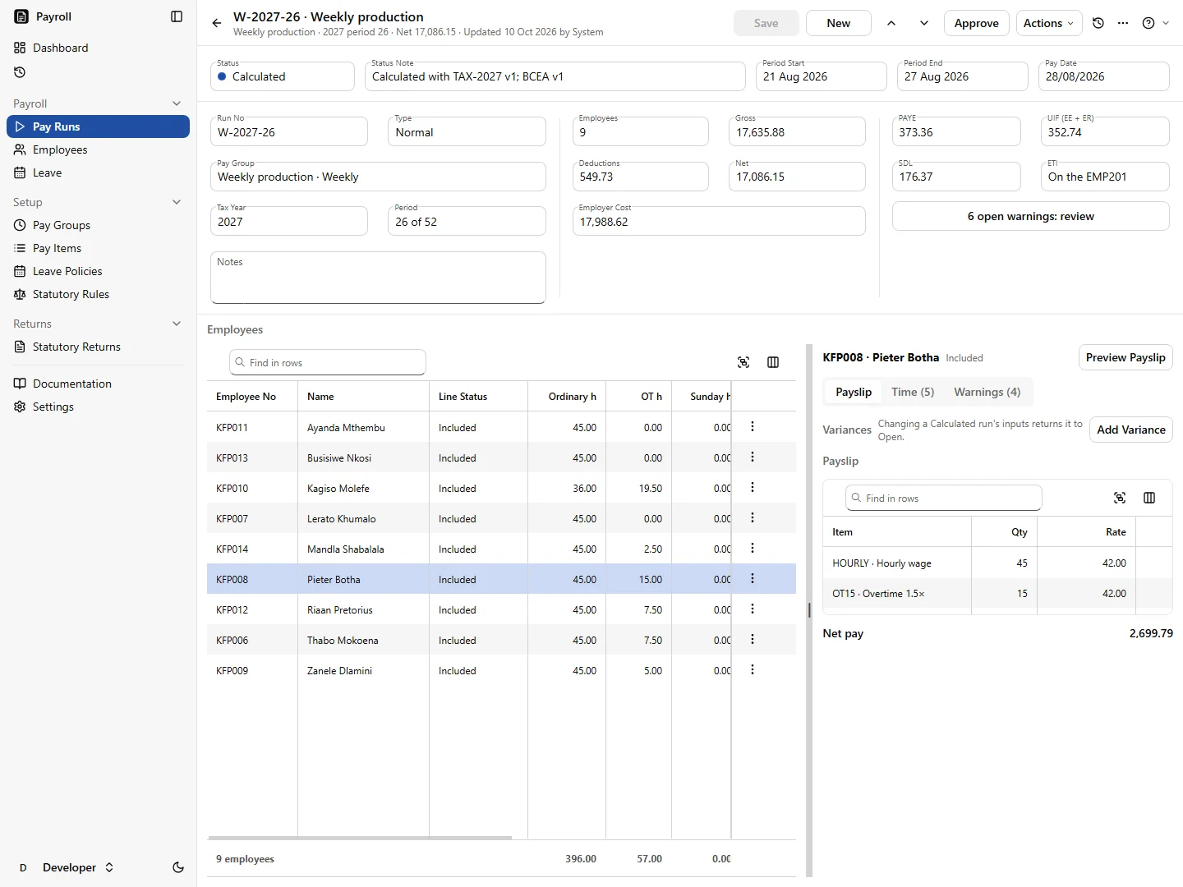The width and height of the screenshot is (1183, 887).
Task: Click the fit-columns icon above employees table
Action: [743, 362]
